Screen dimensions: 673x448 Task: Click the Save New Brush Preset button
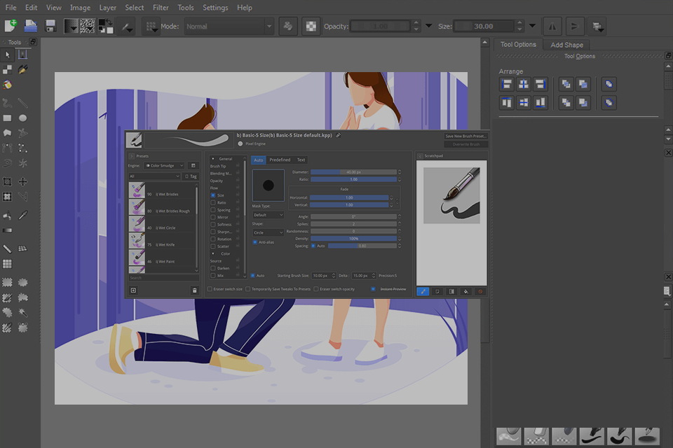point(465,136)
